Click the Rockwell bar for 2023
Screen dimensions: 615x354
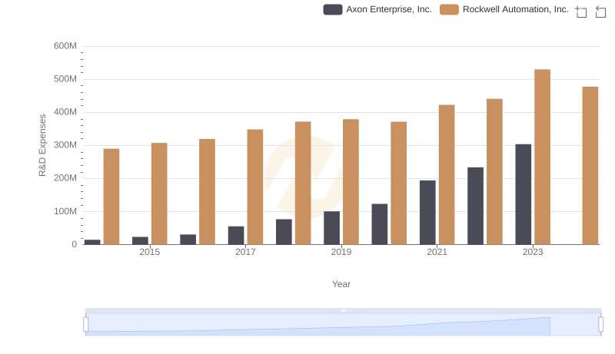[542, 157]
